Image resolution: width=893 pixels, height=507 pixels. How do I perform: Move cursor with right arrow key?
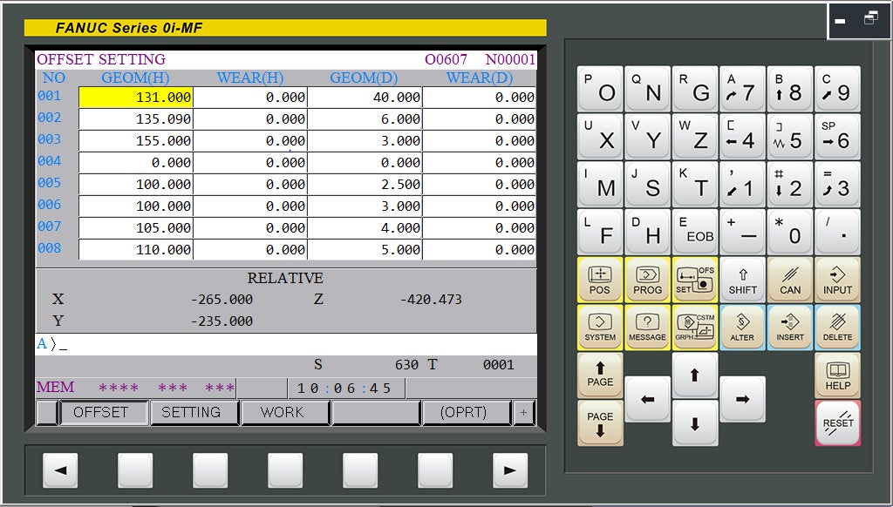click(x=743, y=400)
